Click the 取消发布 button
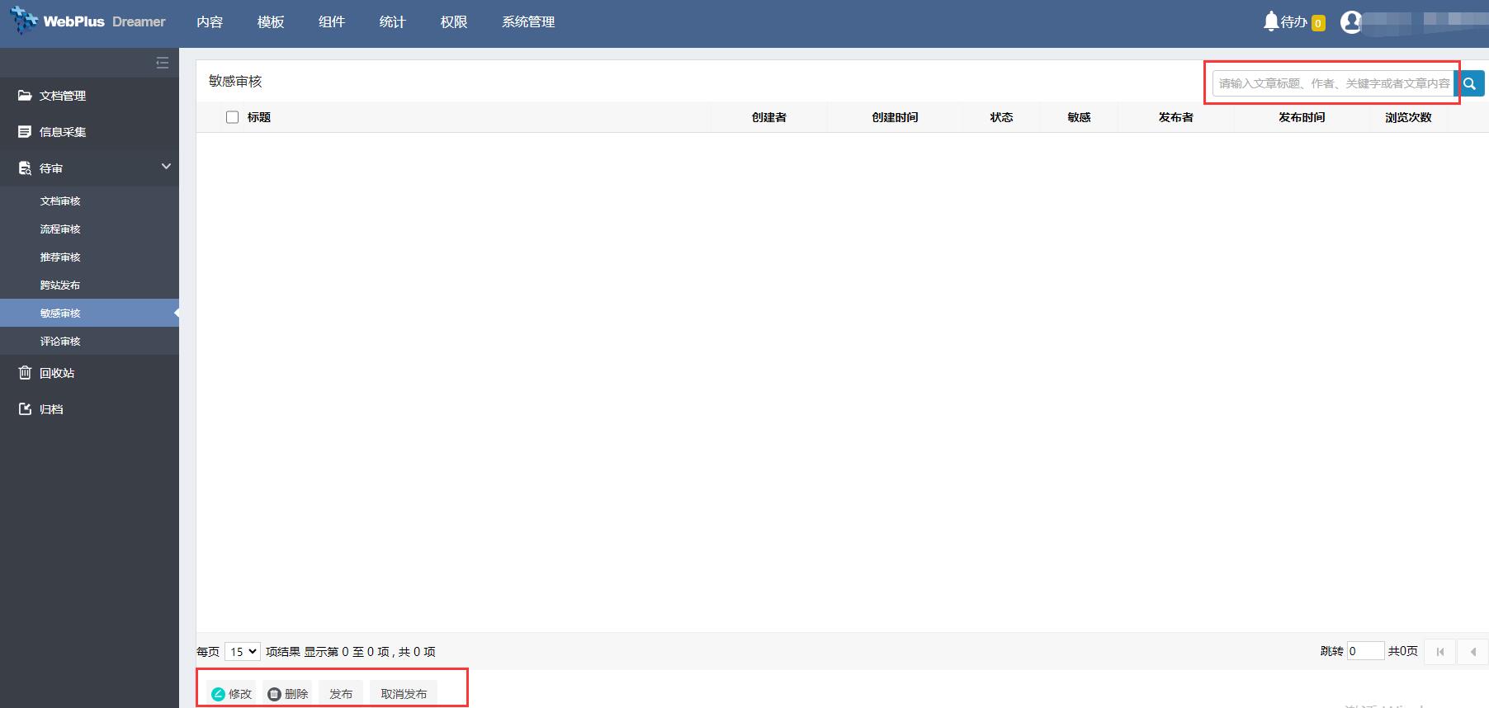 click(404, 694)
